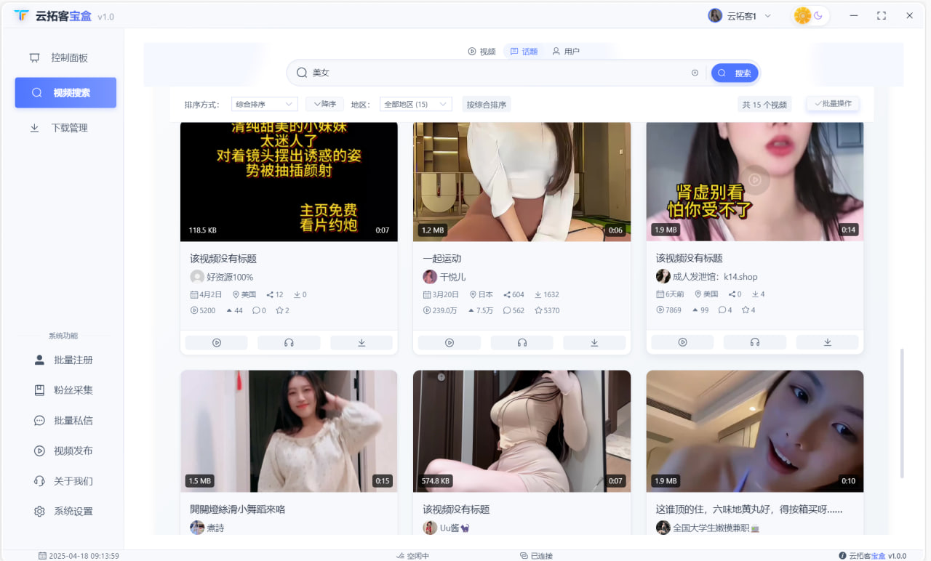Enable 批量操作 mode
Image resolution: width=931 pixels, height=561 pixels.
(x=832, y=103)
